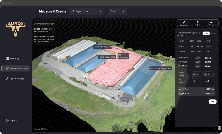Click the Upload Image cloud icon

pos(7,78)
